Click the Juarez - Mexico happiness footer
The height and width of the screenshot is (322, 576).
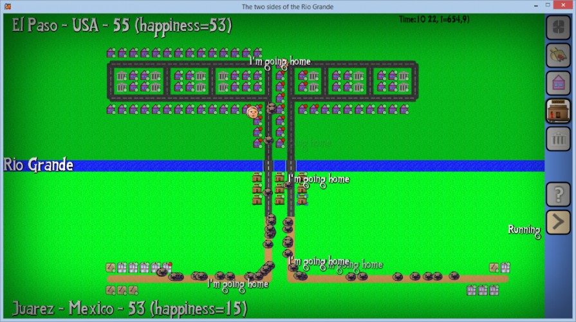coord(129,308)
